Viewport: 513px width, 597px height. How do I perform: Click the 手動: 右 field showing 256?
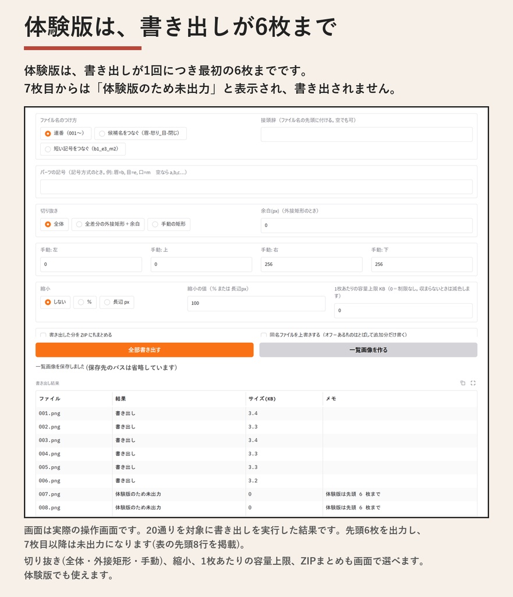pos(312,264)
